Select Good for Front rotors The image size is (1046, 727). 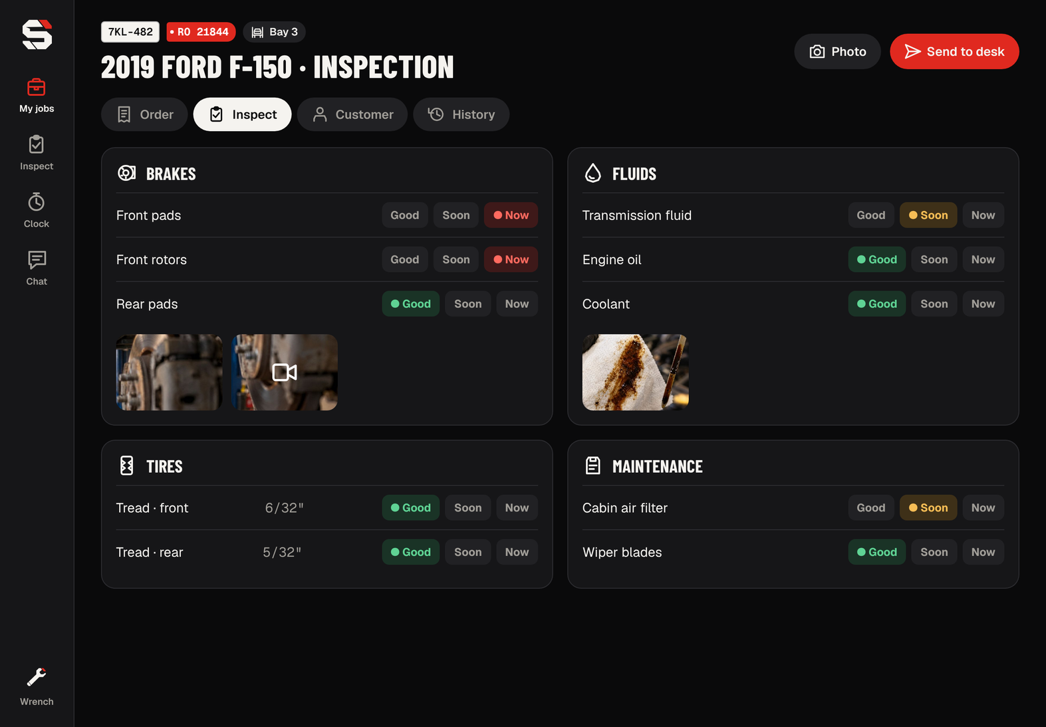tap(405, 259)
